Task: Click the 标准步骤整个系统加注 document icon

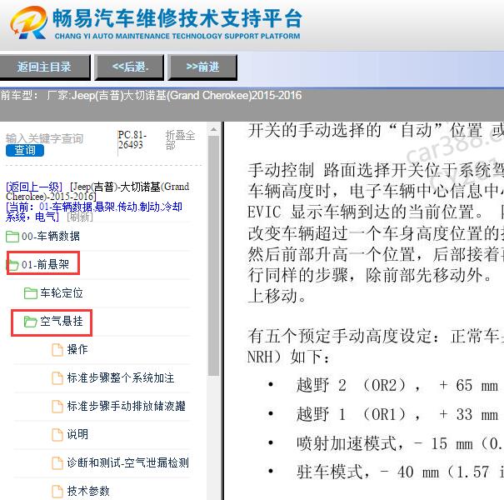Action: coord(57,377)
